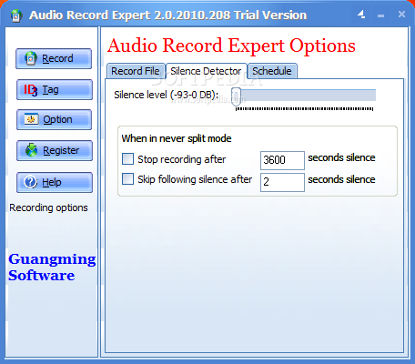Open the Tag panel button label
Screen dimensions: 415x364
(x=50, y=90)
